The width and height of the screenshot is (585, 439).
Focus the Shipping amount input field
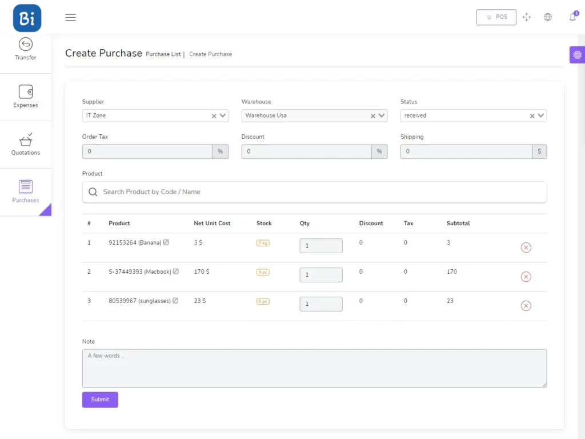point(466,151)
